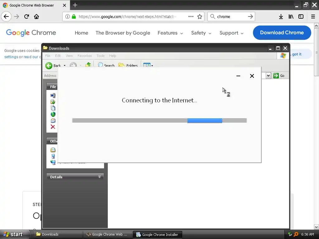
Task: Click the My Documents icon in Other Places
Action: click(x=53, y=150)
